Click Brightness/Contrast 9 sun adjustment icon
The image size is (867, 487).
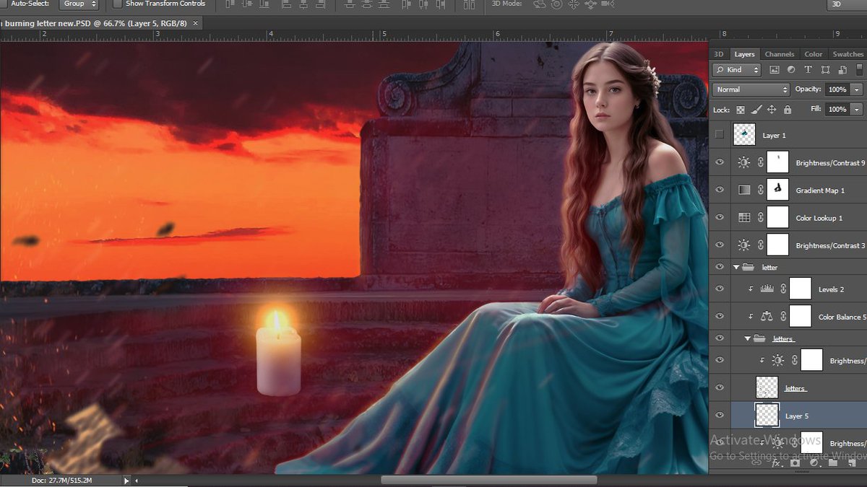(744, 162)
